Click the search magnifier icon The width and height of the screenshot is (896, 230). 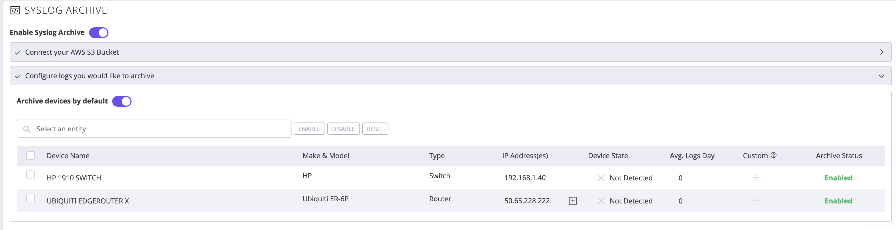click(26, 129)
